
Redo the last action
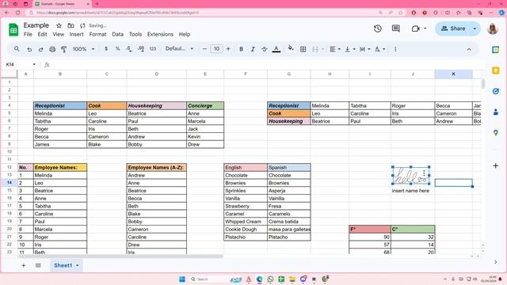40,49
